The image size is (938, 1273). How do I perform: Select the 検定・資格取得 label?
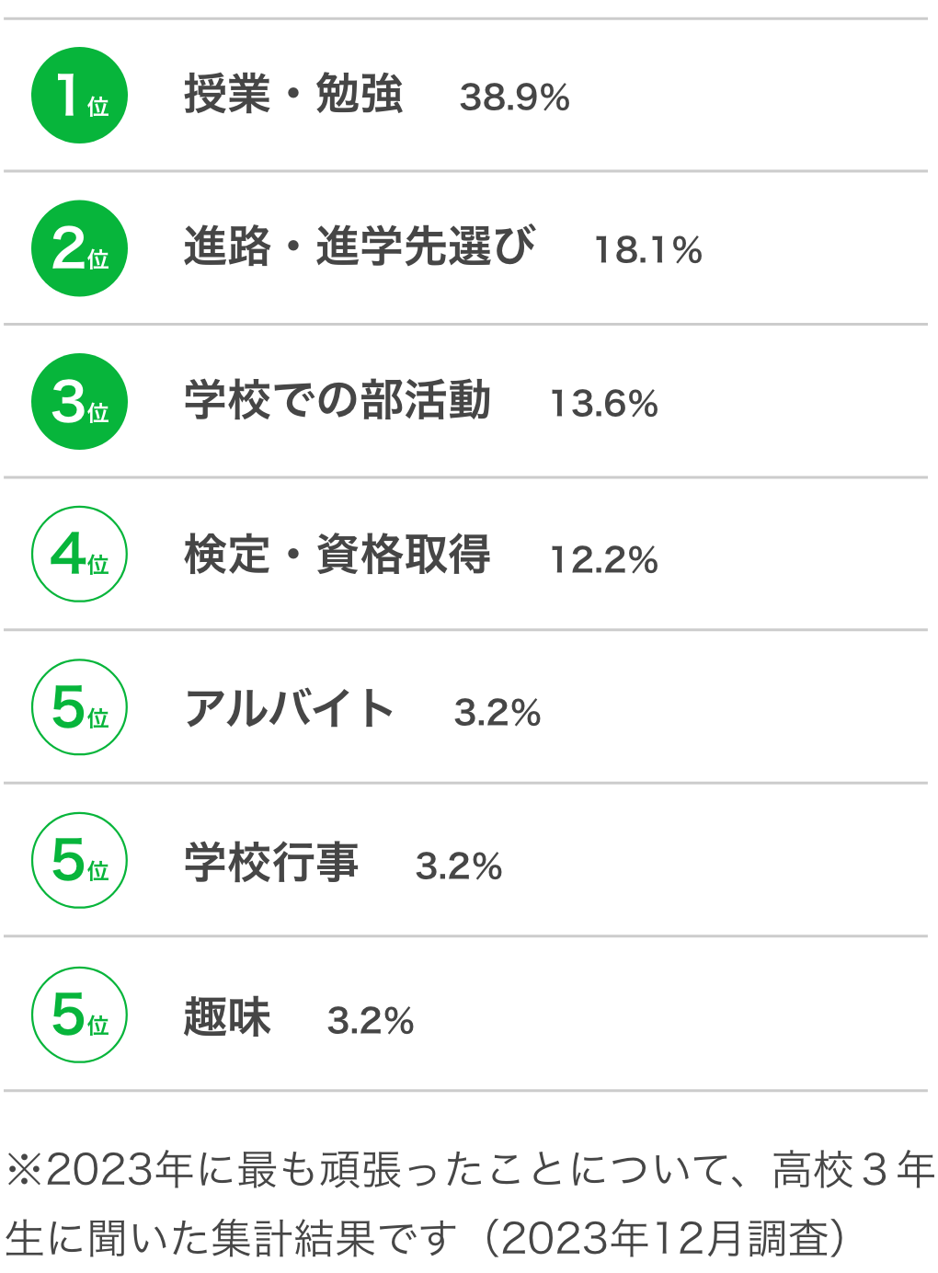[x=337, y=555]
